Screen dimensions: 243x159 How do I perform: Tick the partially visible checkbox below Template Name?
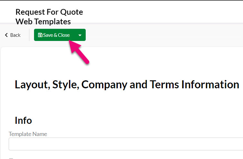(11, 158)
